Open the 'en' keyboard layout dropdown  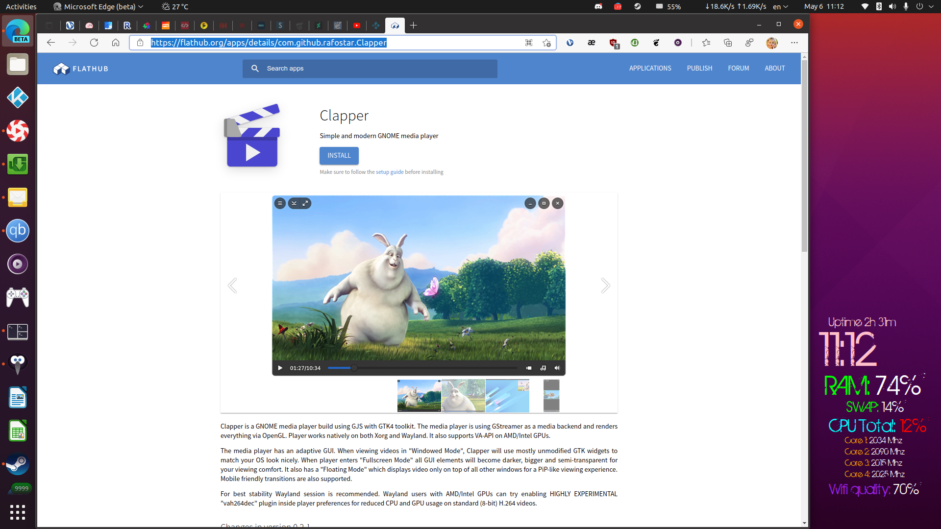(x=780, y=6)
